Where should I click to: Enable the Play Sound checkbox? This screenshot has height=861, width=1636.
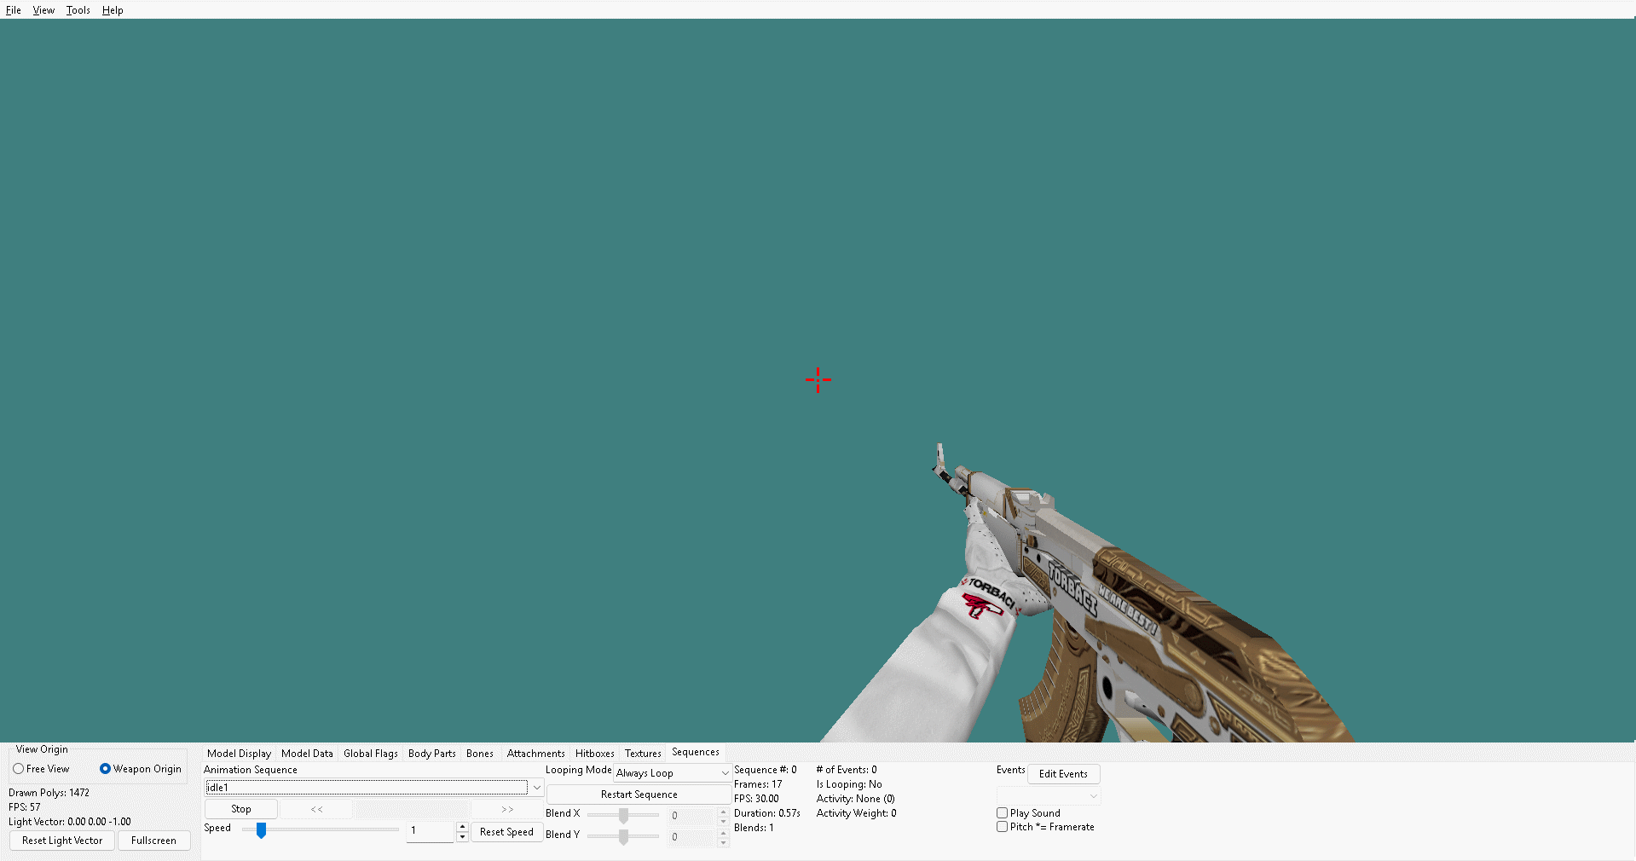point(1003,813)
